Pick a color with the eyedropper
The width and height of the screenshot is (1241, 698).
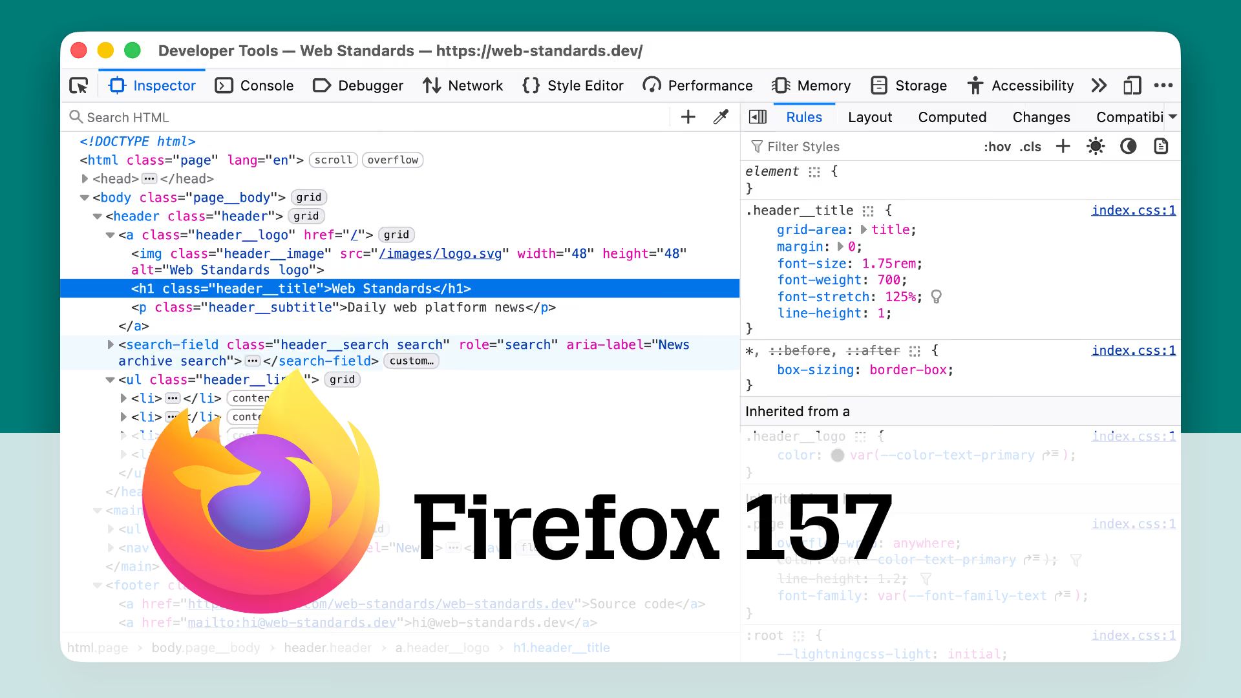point(721,117)
